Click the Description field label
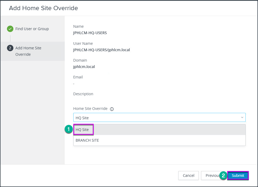 (x=83, y=94)
